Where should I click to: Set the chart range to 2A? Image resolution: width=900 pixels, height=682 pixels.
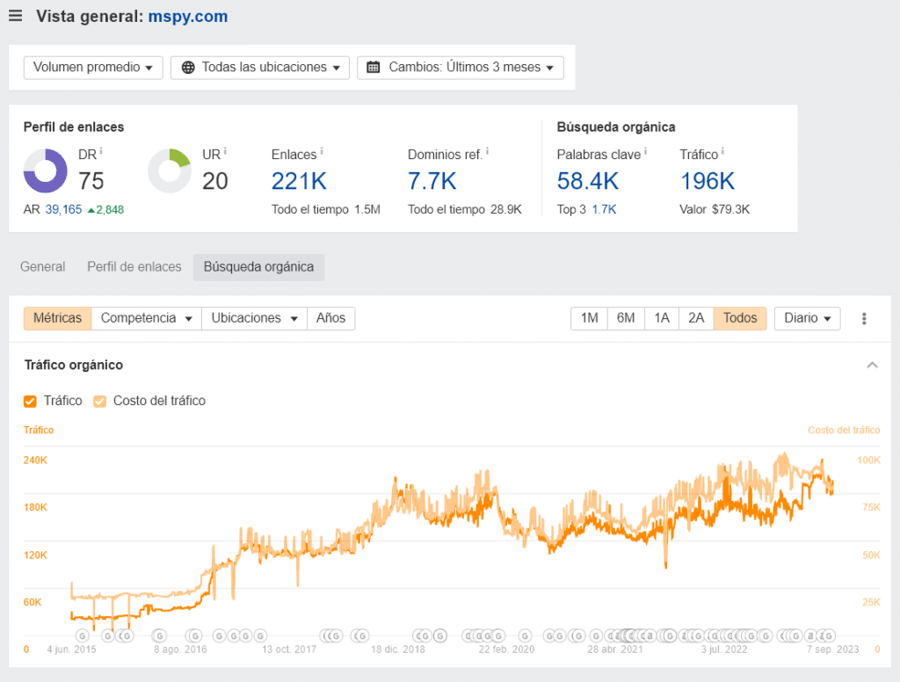click(696, 319)
